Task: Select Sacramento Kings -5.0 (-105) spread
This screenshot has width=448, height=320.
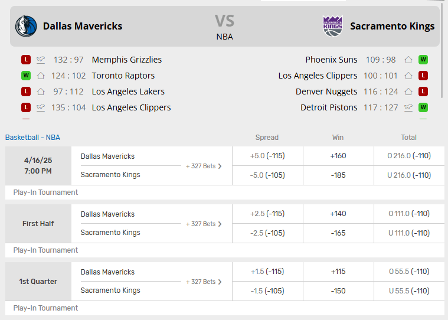Action: [x=267, y=175]
